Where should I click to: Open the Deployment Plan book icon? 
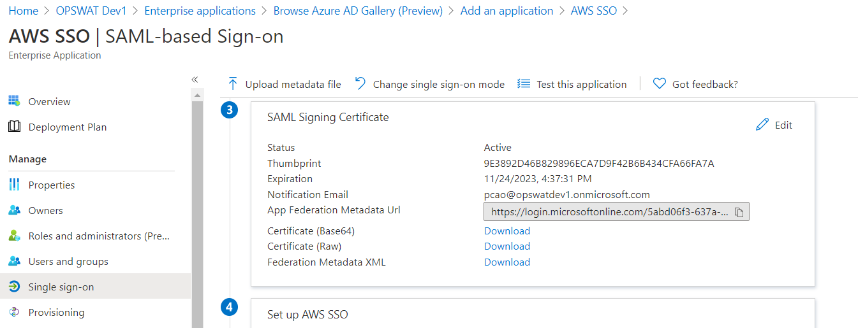(15, 127)
